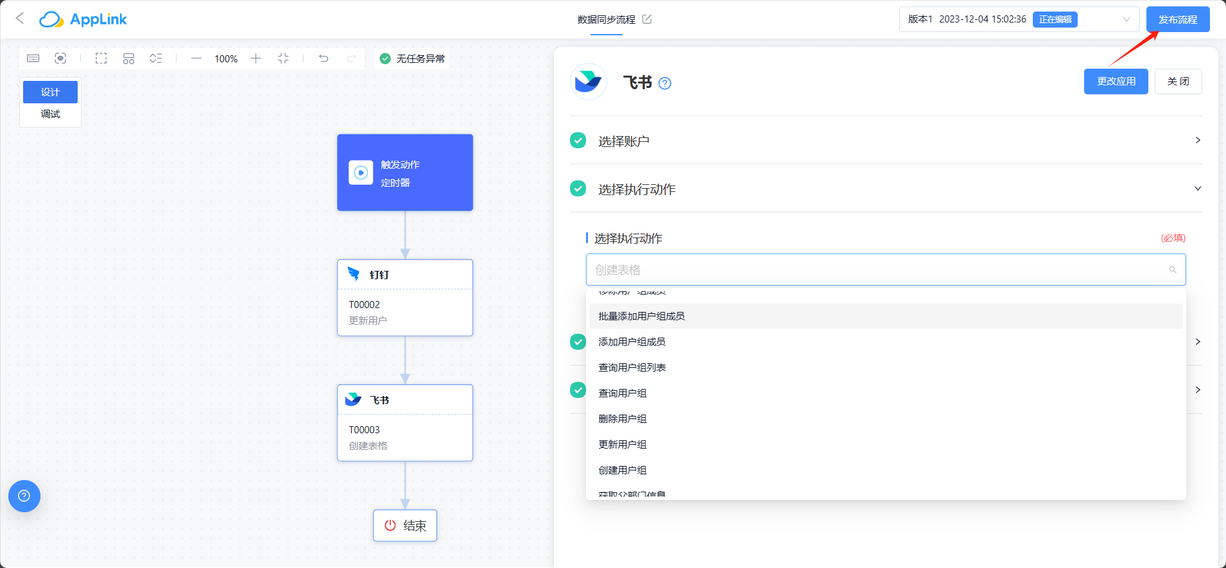
Task: Click the zoom level 100% value
Action: [x=226, y=58]
